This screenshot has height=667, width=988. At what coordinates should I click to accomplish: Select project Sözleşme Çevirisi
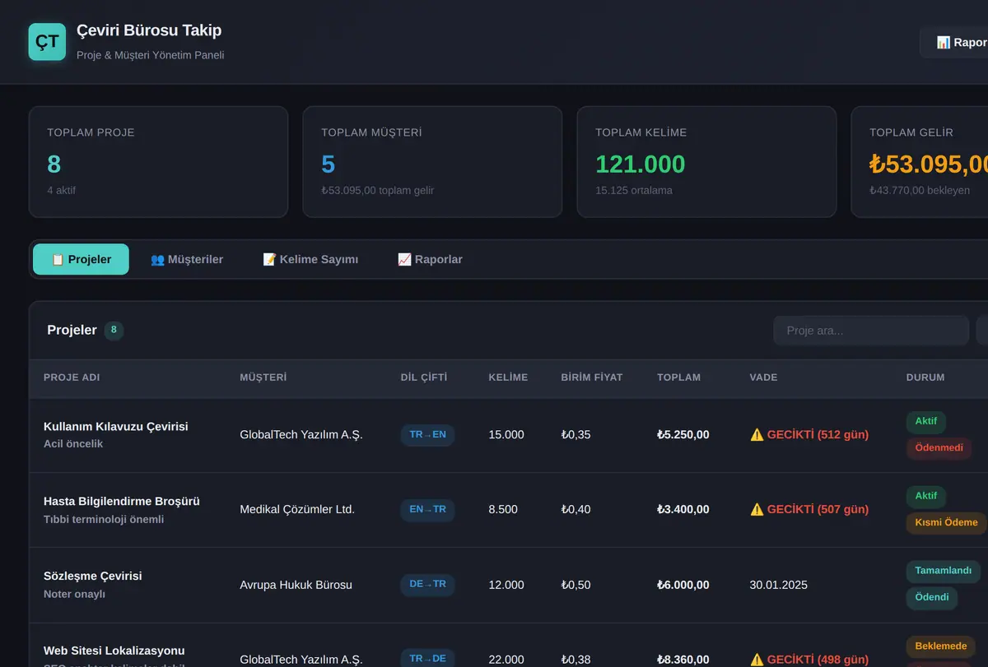(93, 576)
